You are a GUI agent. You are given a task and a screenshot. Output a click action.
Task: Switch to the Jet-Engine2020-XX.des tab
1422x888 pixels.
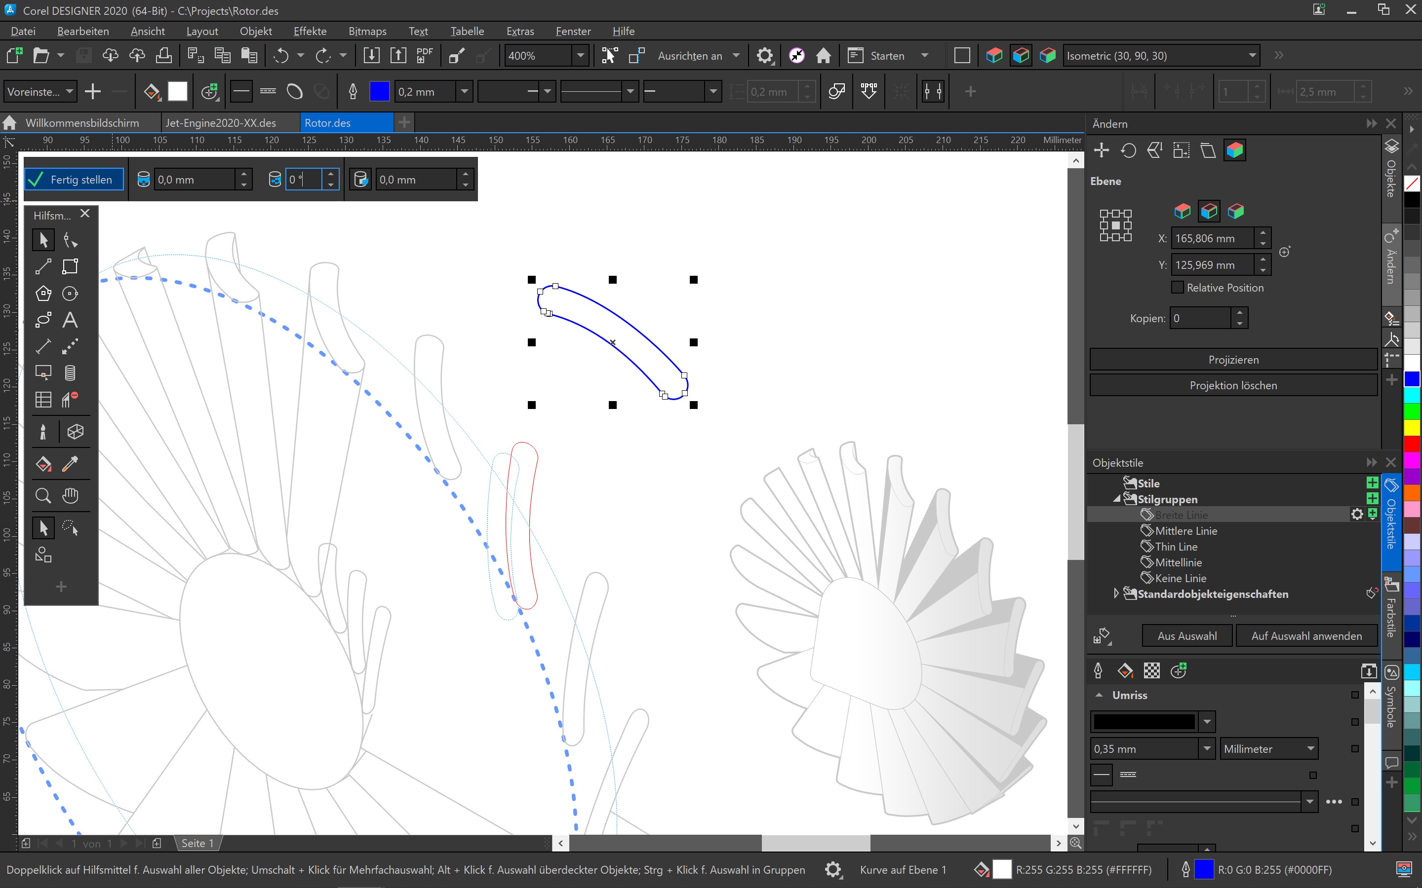220,123
